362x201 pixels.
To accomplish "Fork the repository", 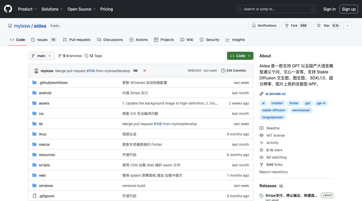I will point(296,26).
